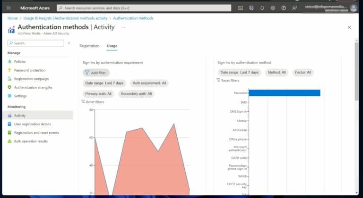Click the blue Password bar in the chart

285,93
